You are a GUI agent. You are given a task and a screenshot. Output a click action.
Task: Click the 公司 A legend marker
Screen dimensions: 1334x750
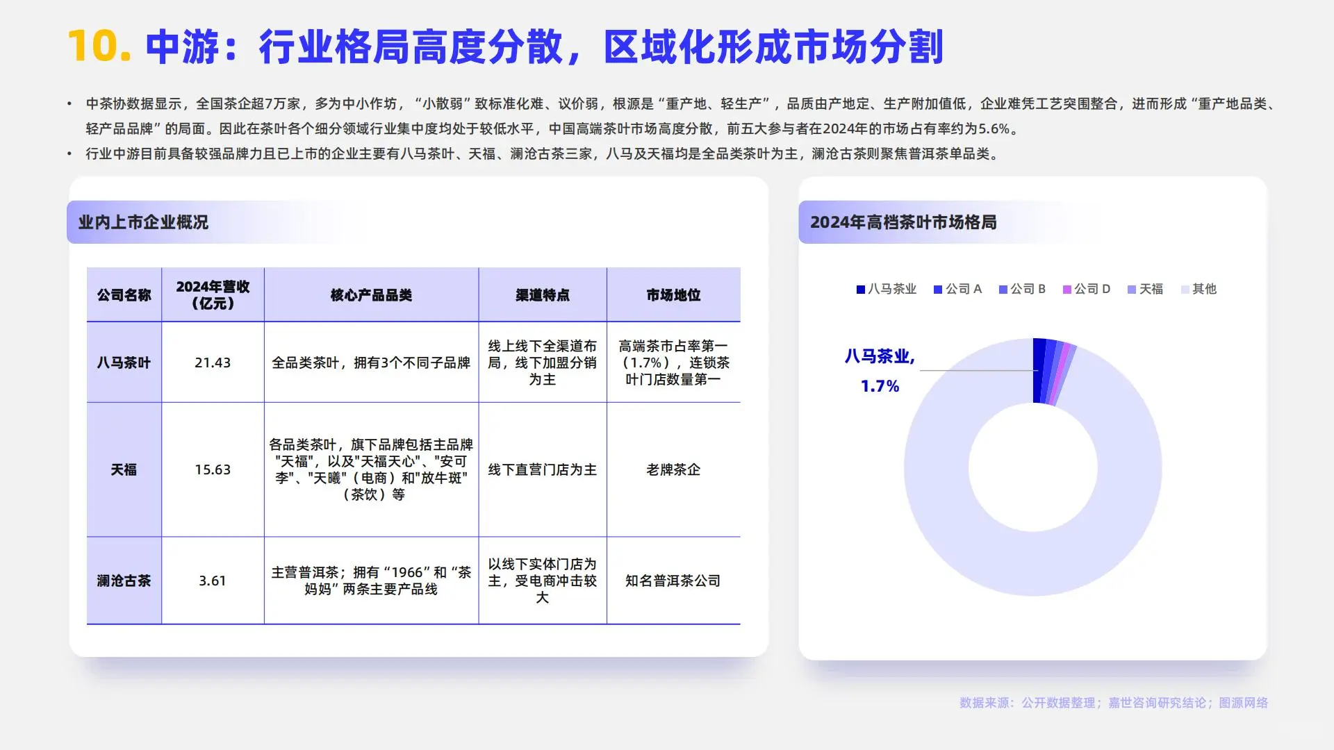point(939,289)
